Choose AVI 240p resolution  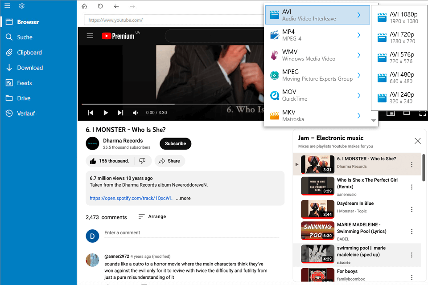click(399, 98)
